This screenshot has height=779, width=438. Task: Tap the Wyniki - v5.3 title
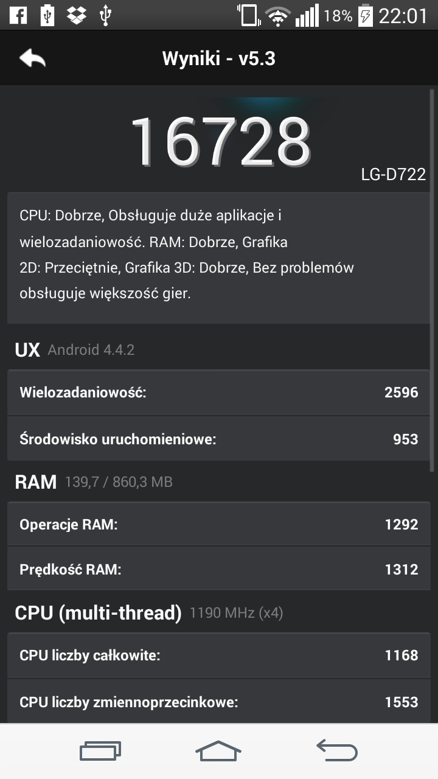(x=219, y=58)
